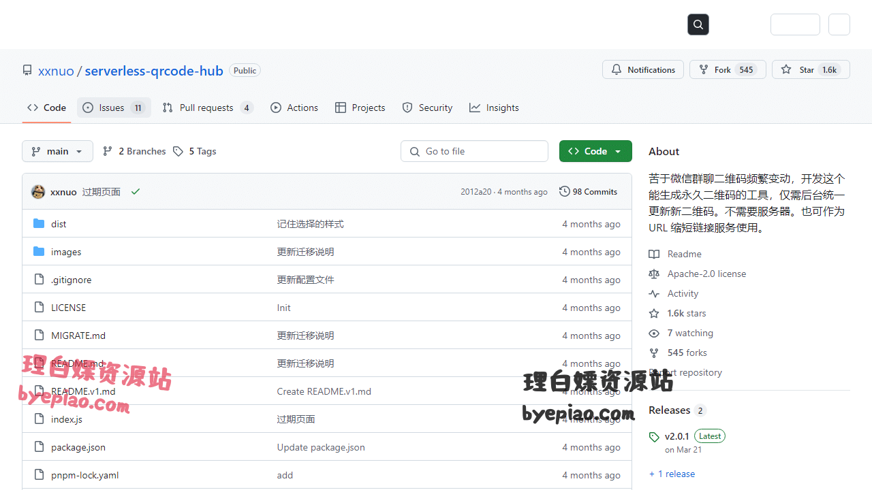
Task: Click the search magnifier icon in header
Action: click(698, 24)
